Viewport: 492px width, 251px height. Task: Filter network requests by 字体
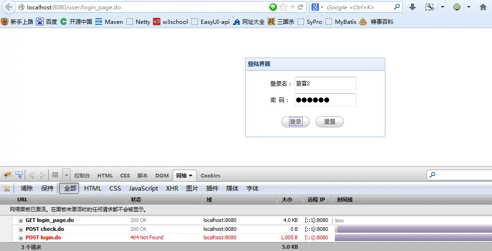coord(252,189)
